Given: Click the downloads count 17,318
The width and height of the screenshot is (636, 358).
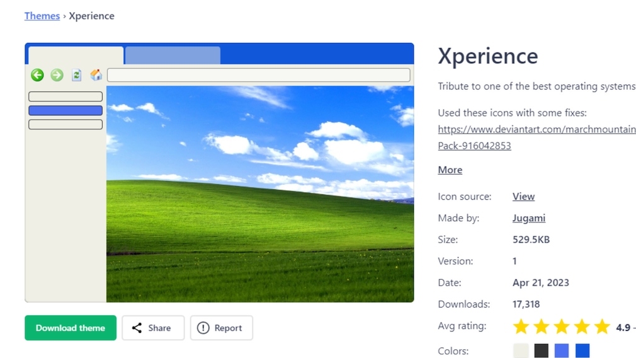Looking at the screenshot, I should point(526,304).
